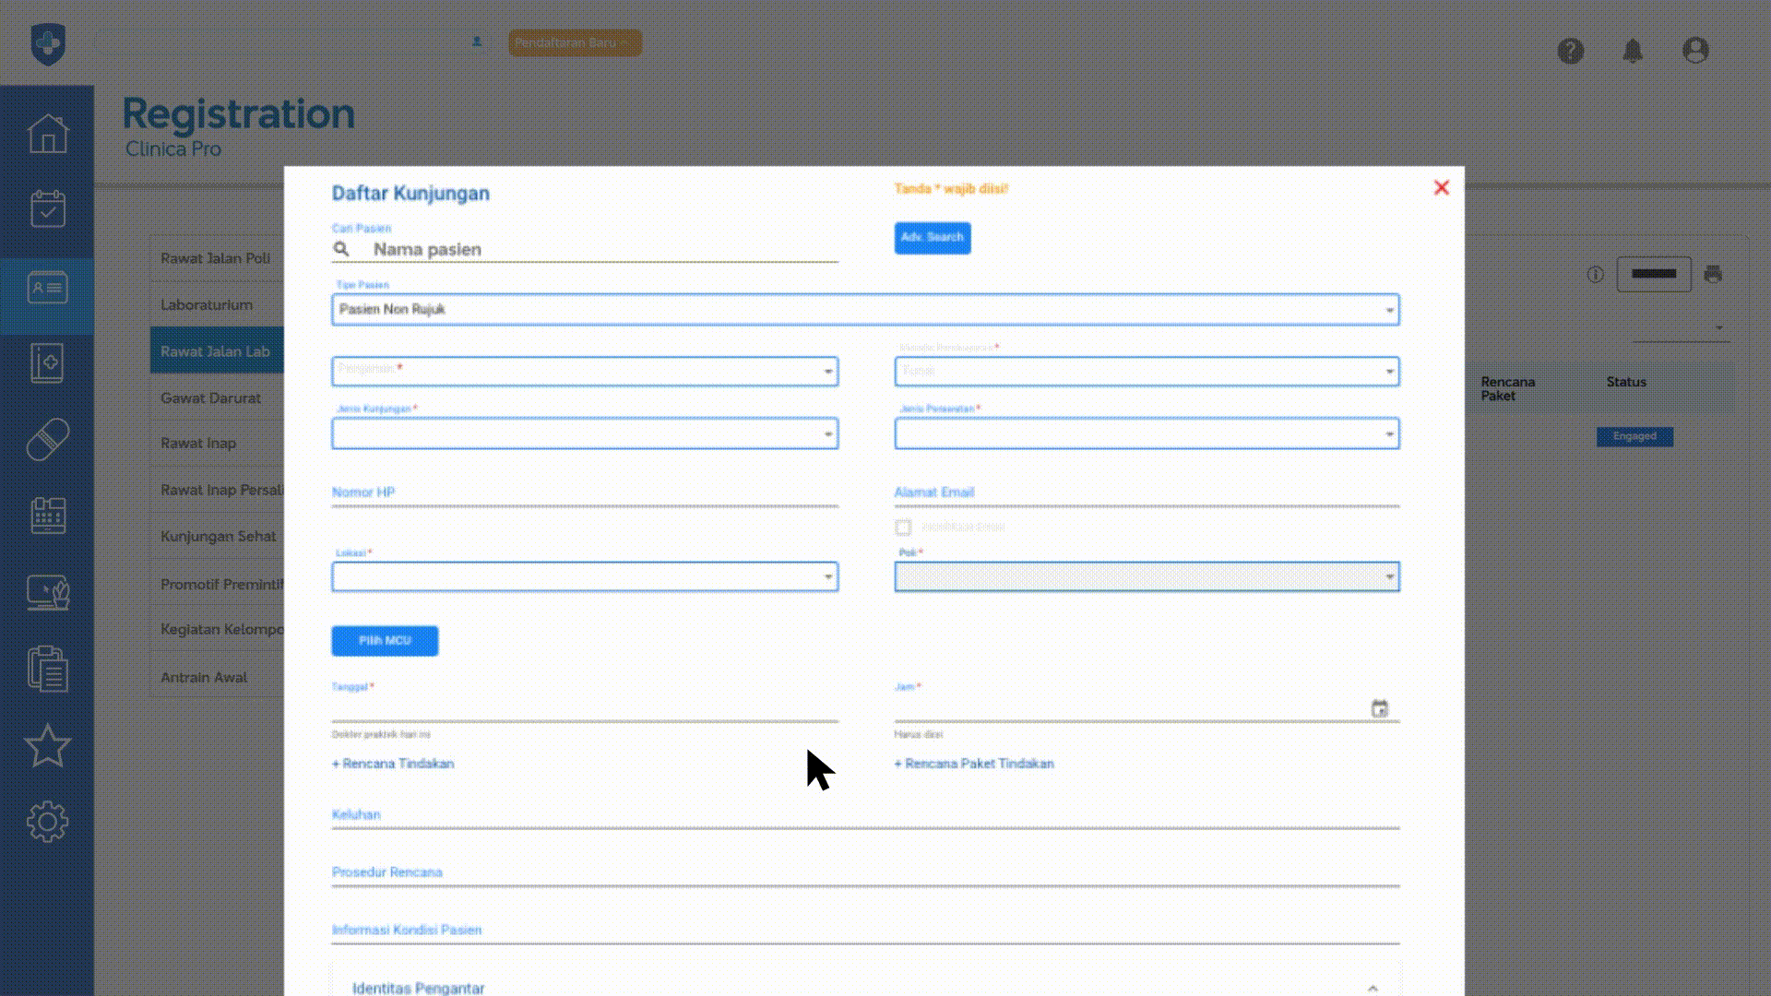Viewport: 1771px width, 996px height.
Task: Click the printer icon
Action: coord(1713,274)
